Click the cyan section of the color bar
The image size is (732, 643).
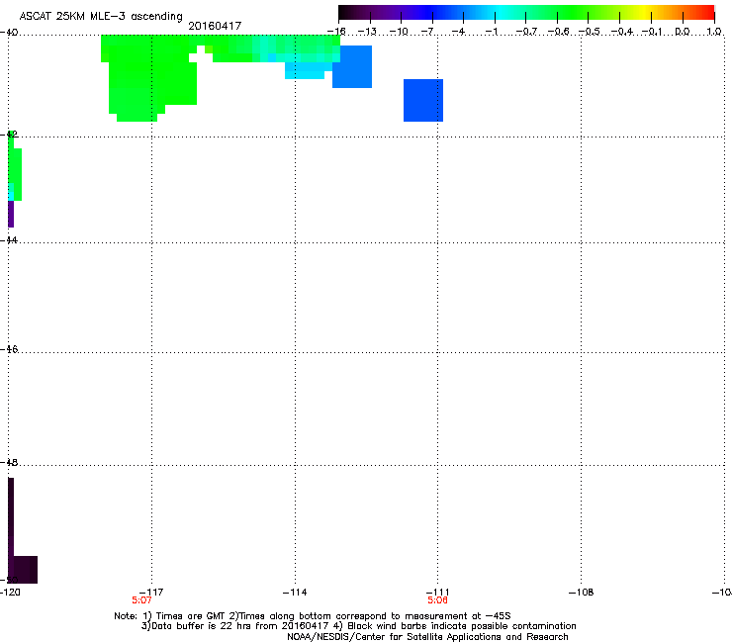tap(502, 12)
